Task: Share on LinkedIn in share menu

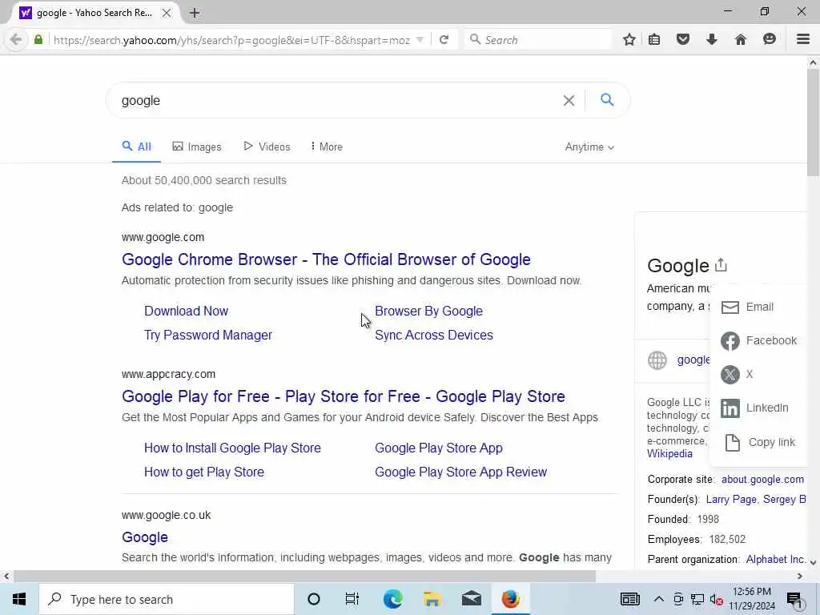Action: [x=754, y=408]
